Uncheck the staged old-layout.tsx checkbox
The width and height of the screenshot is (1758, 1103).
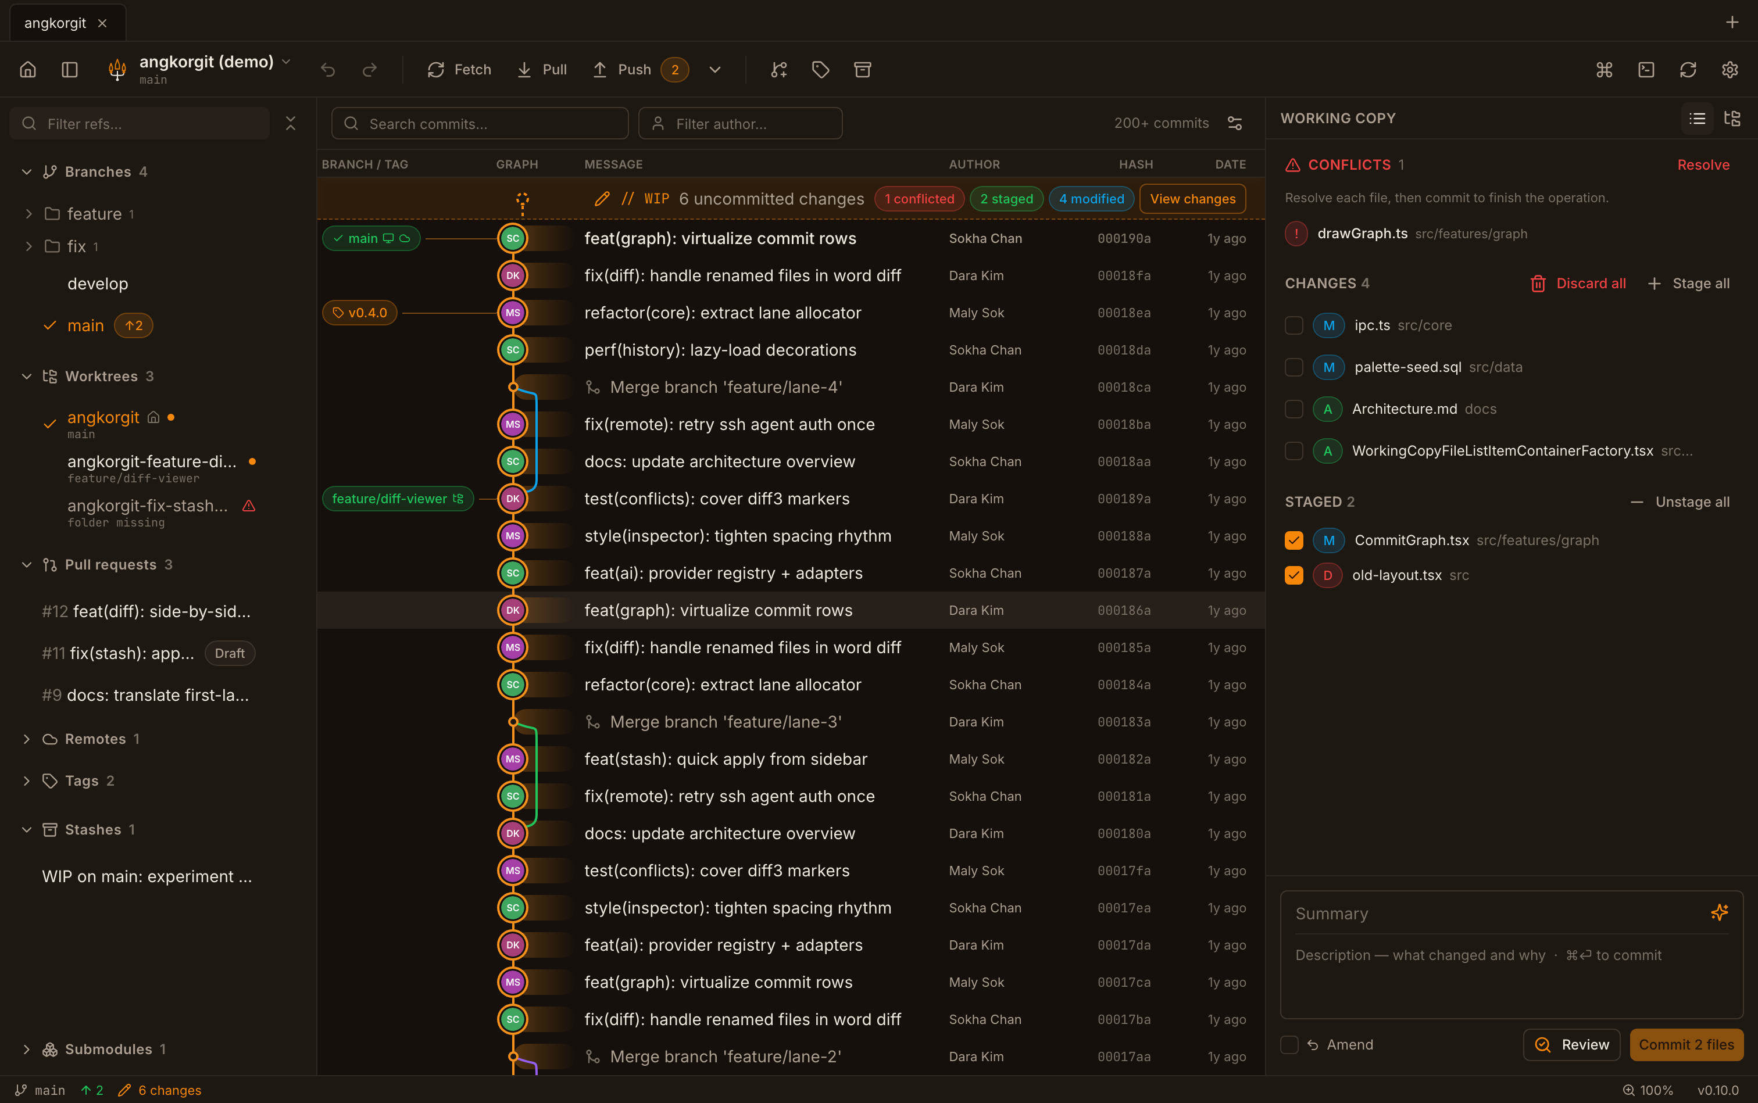[1294, 575]
